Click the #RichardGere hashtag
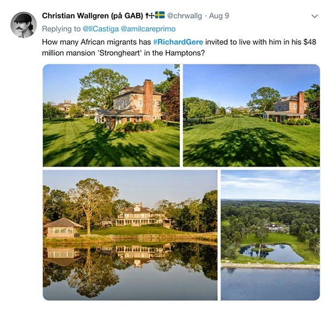This screenshot has height=321, width=329. [178, 42]
